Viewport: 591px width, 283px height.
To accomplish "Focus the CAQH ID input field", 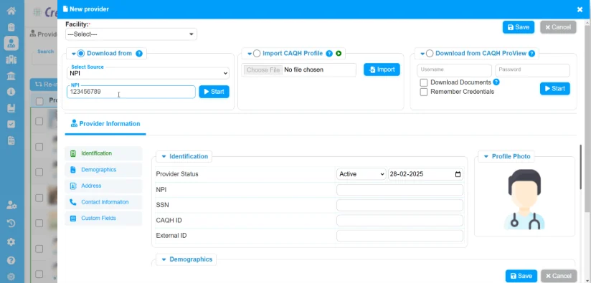I will pos(399,221).
